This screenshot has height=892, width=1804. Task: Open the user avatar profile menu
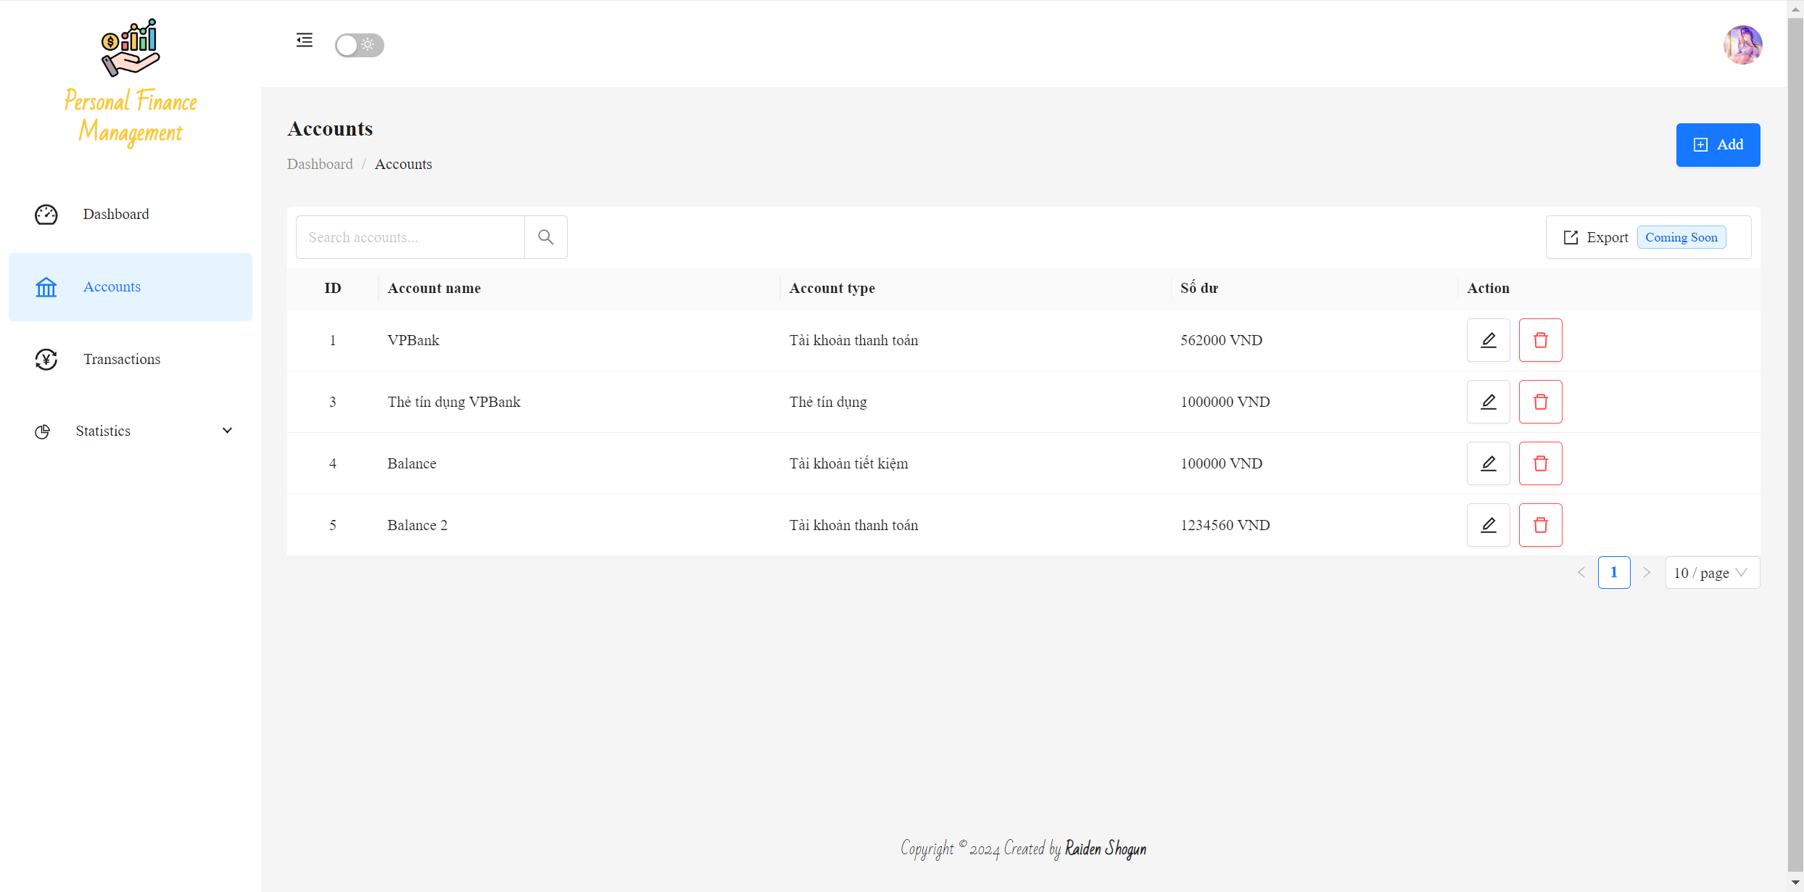click(1742, 45)
